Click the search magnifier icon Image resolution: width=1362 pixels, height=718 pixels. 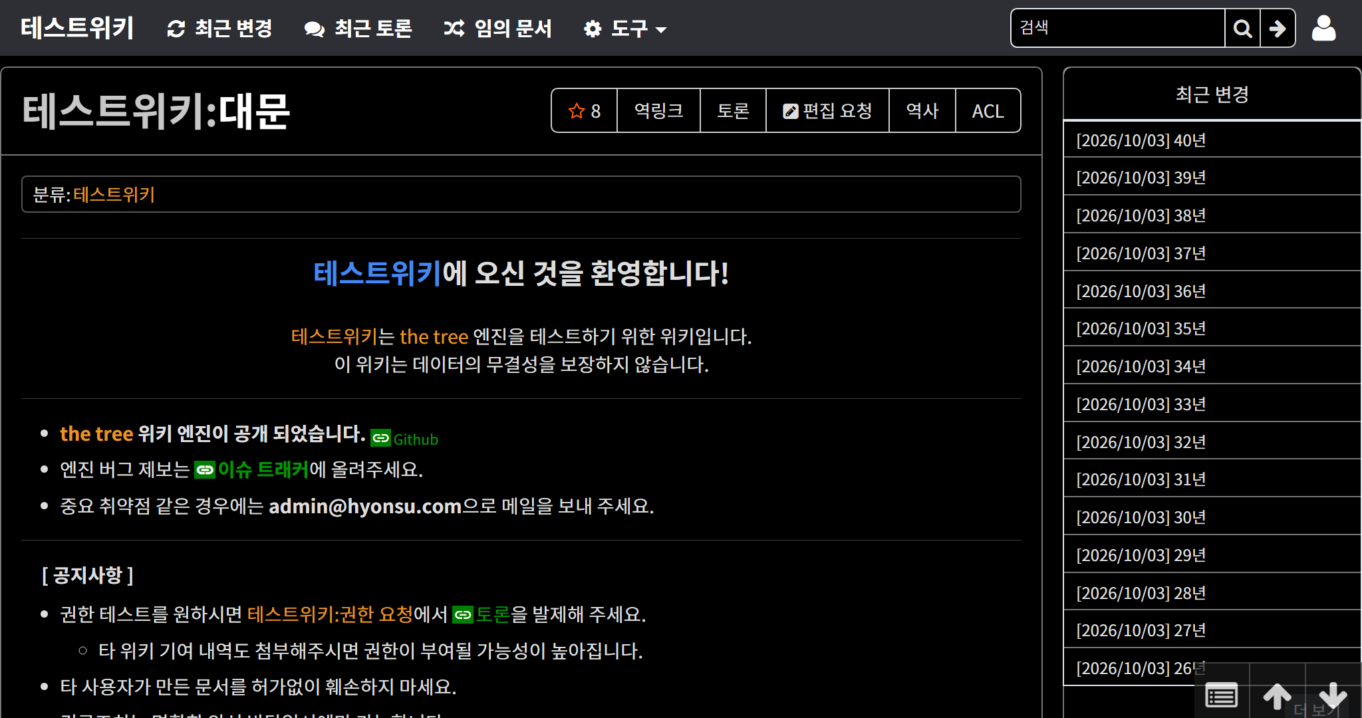[x=1242, y=28]
